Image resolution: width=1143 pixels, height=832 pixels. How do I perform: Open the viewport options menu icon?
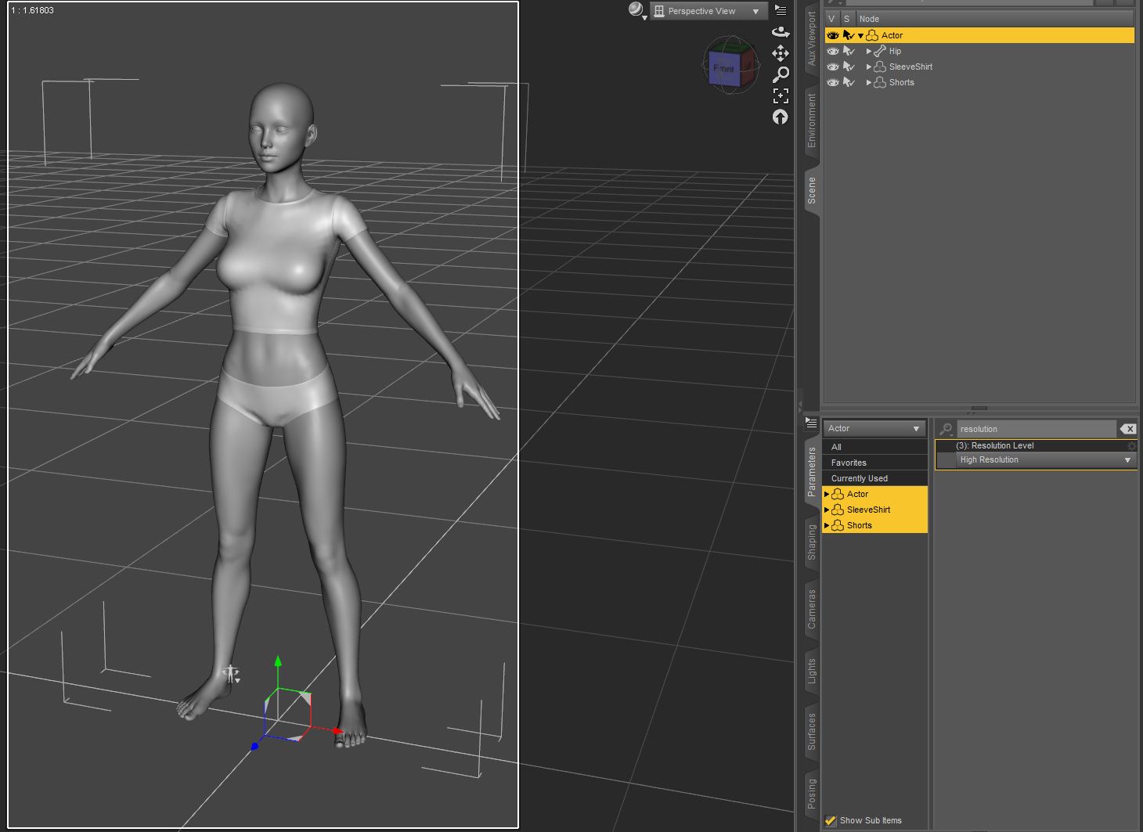pyautogui.click(x=781, y=10)
